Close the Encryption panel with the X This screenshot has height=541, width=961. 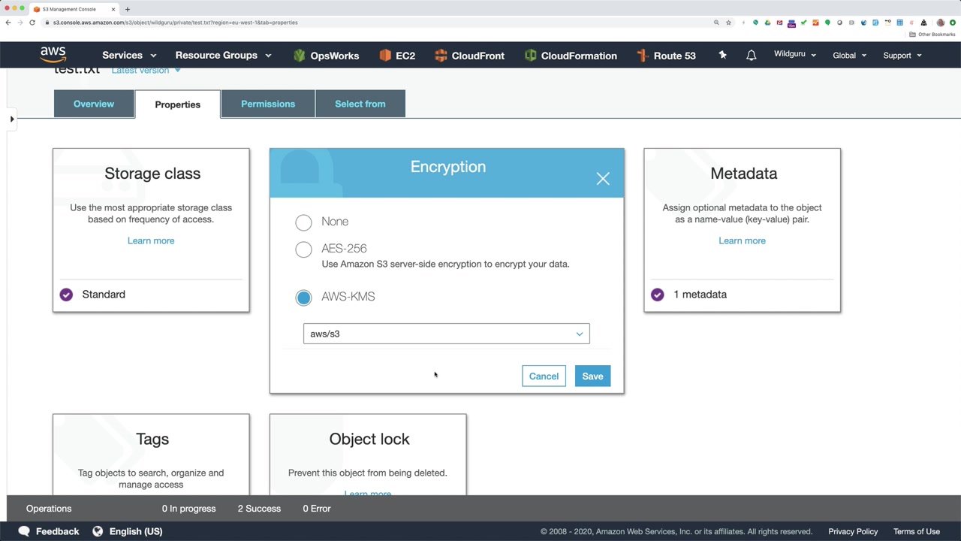pyautogui.click(x=603, y=178)
